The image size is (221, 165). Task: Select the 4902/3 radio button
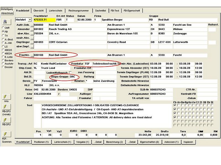pos(3,50)
